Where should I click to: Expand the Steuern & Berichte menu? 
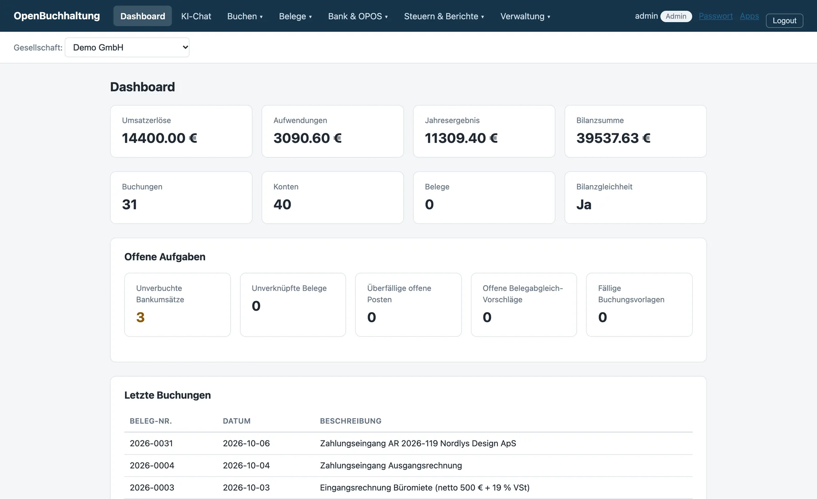click(444, 16)
